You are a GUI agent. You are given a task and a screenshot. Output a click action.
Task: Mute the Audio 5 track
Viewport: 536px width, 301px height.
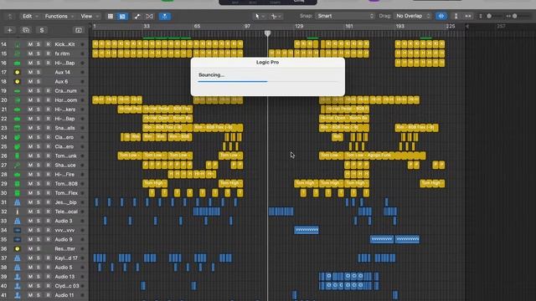tap(30, 268)
